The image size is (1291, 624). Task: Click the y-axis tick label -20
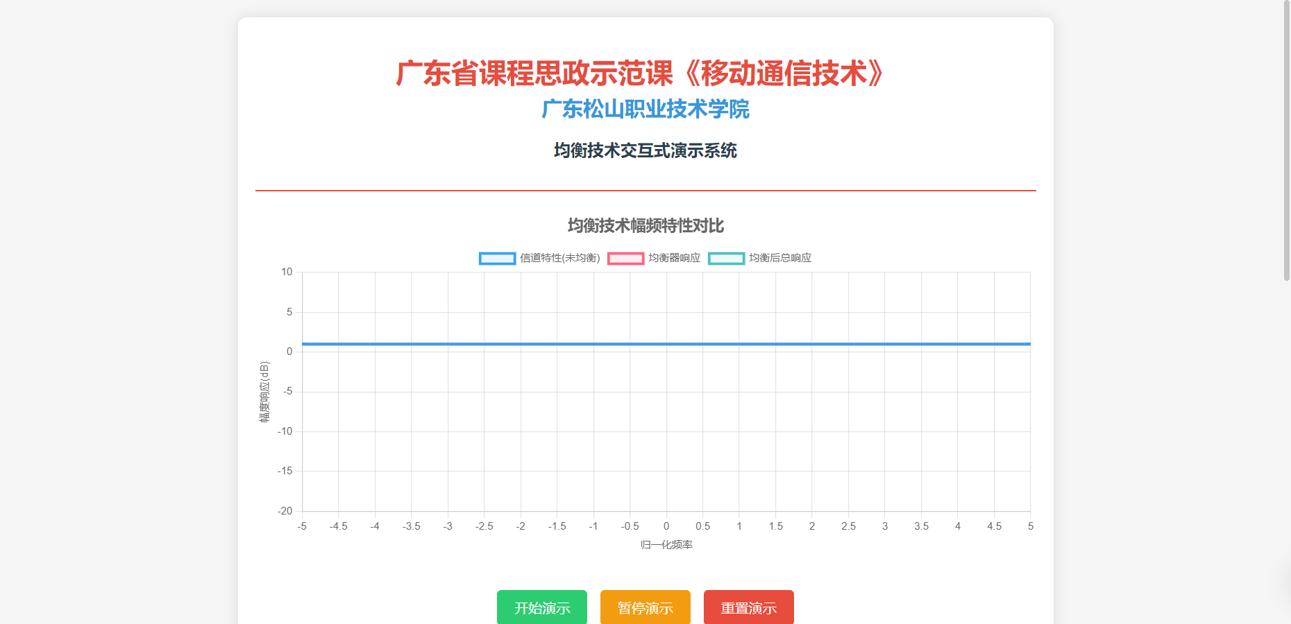285,511
